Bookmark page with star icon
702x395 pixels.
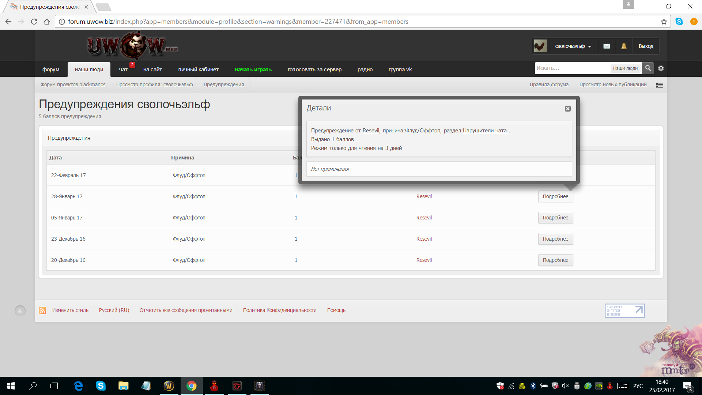tap(664, 22)
